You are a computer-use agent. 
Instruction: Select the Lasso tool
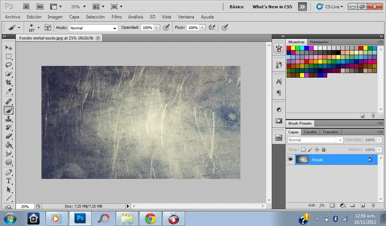[9, 65]
